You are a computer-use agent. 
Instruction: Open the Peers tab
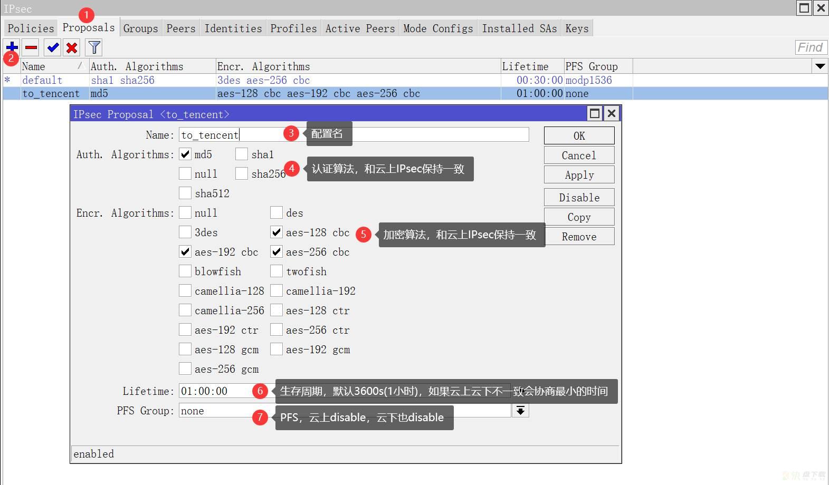tap(181, 28)
